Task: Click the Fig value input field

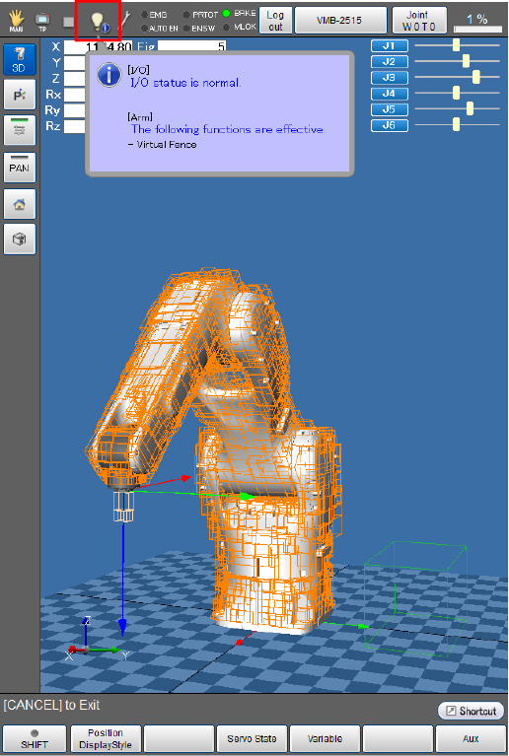Action: pyautogui.click(x=192, y=46)
